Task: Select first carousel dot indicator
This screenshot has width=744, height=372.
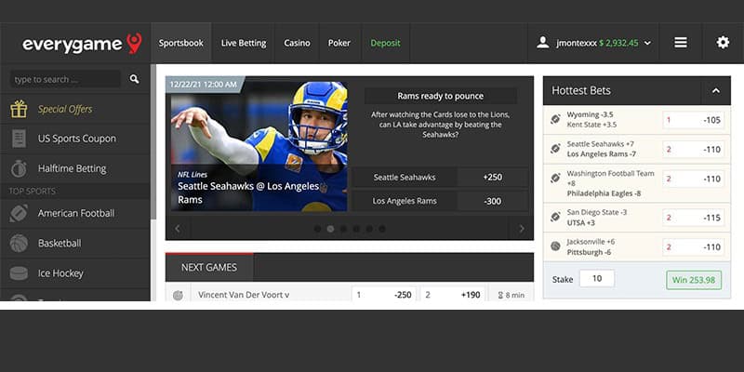Action: (317, 229)
